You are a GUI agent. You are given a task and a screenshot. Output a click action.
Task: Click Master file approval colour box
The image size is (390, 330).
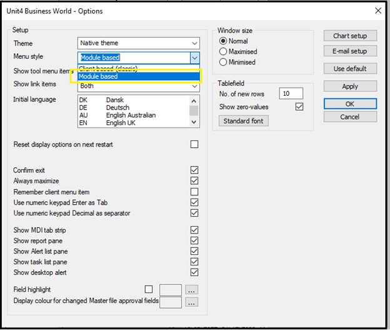coord(171,302)
